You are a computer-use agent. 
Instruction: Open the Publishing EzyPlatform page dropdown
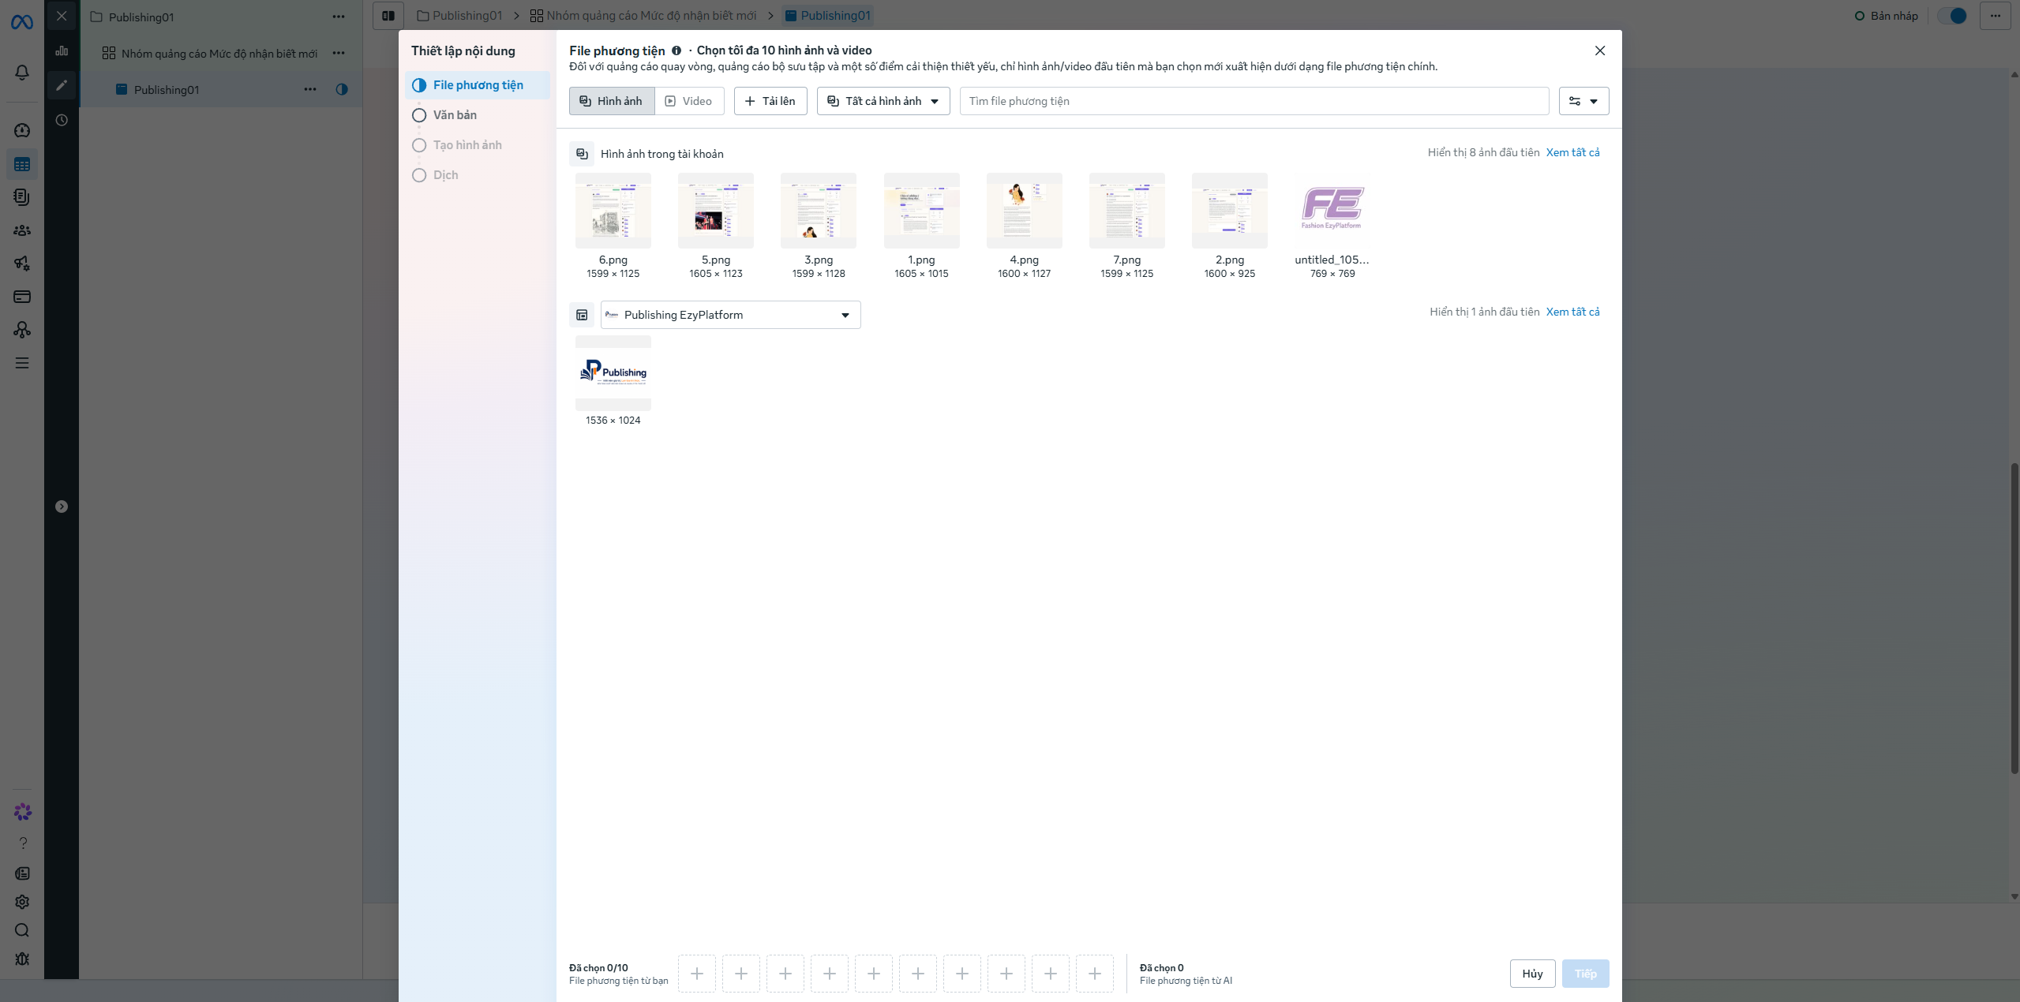point(730,315)
